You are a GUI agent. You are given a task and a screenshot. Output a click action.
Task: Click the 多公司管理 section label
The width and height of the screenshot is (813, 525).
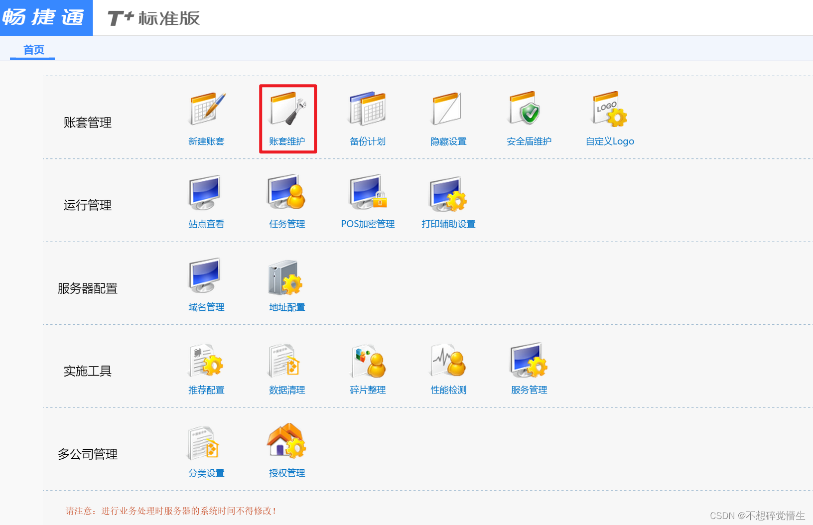[x=88, y=454]
